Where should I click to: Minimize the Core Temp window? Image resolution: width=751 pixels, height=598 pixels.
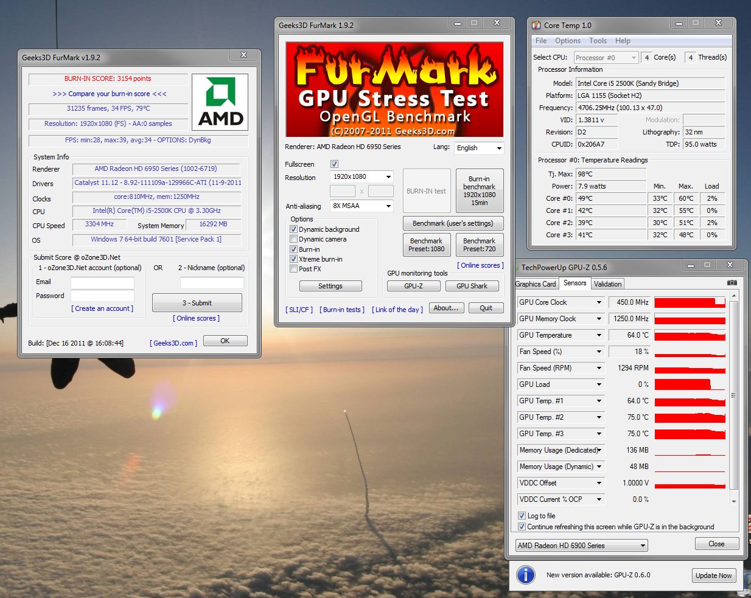point(679,23)
